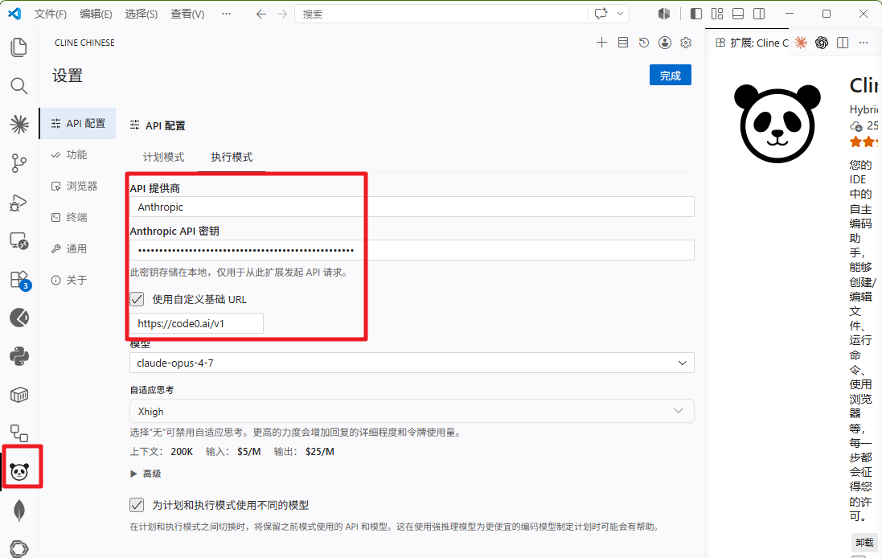Select the API 配置 settings section
The height and width of the screenshot is (558, 882).
coord(78,123)
